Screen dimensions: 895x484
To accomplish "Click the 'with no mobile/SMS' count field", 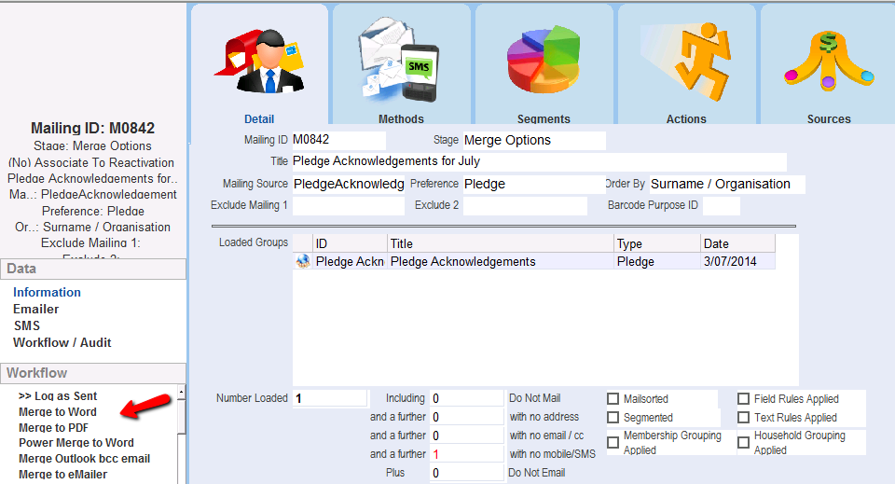I will 467,454.
